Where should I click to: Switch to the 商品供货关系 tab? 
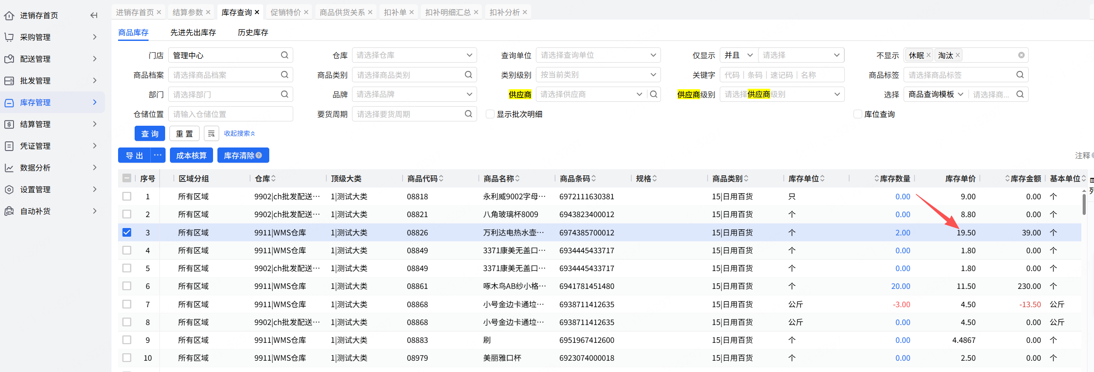pyautogui.click(x=342, y=12)
